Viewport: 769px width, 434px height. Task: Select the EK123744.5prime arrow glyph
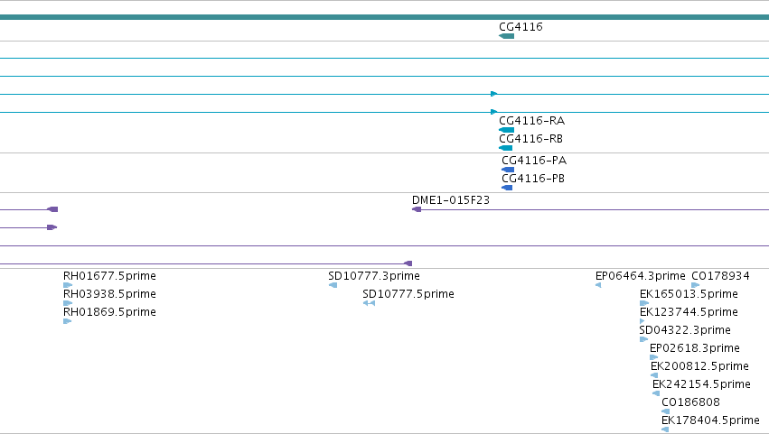642,321
